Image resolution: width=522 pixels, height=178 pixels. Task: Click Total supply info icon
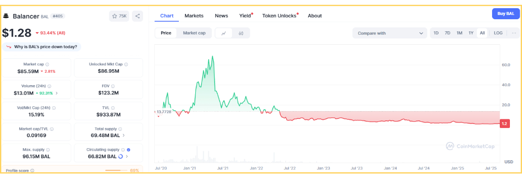[x=120, y=129]
